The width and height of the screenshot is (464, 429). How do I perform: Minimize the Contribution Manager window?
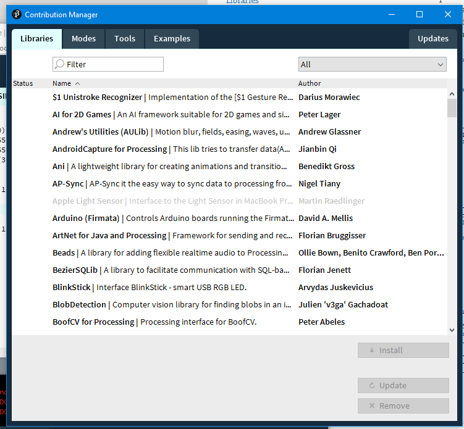(392, 14)
